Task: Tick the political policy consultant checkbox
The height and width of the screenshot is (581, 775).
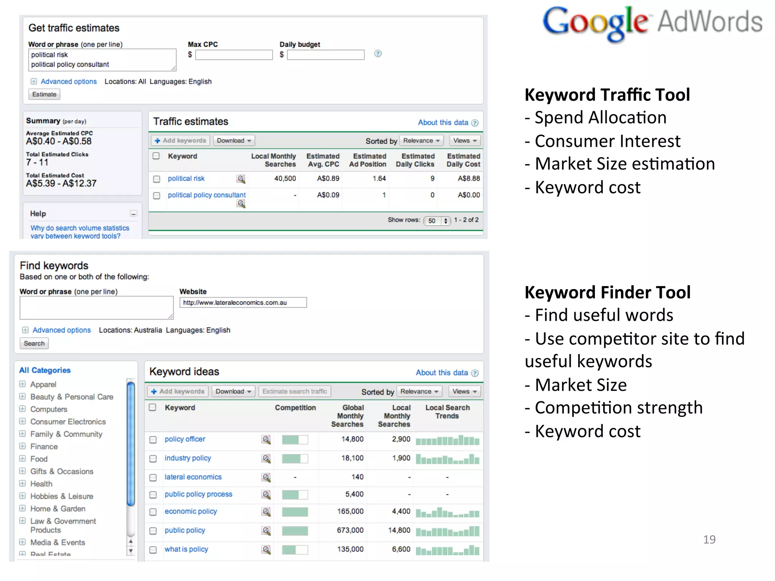Action: click(157, 196)
